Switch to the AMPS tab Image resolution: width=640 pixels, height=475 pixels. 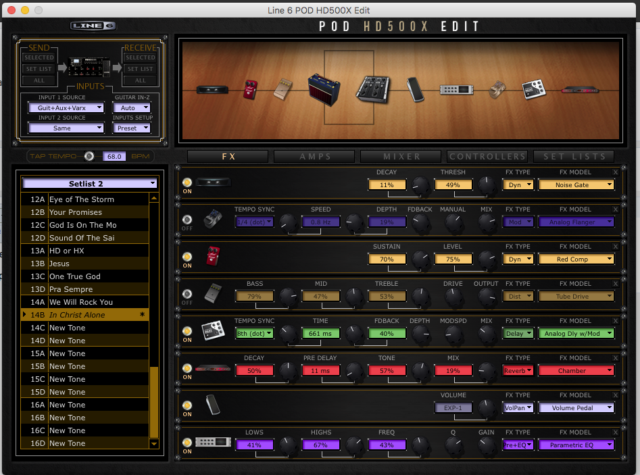[315, 157]
